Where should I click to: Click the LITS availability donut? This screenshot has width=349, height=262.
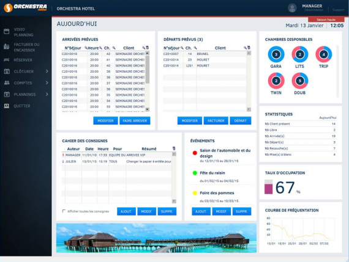300,54
